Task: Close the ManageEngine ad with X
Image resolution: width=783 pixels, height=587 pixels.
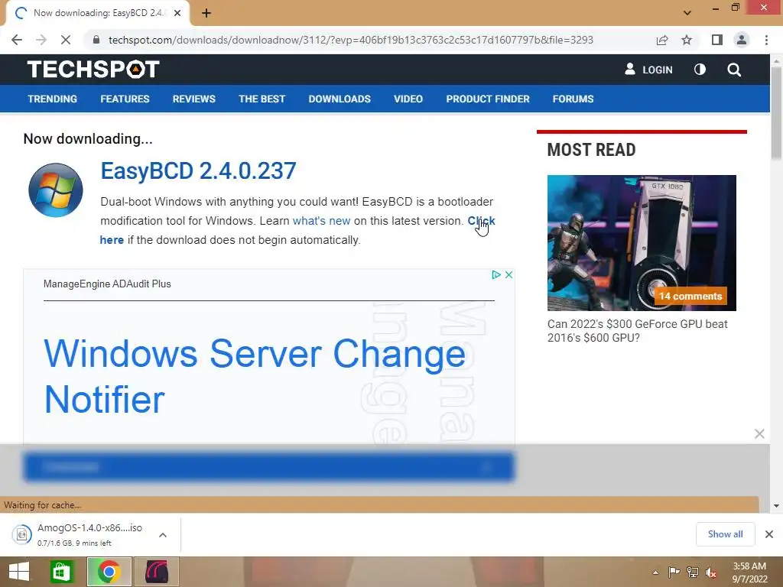Action: click(x=508, y=274)
